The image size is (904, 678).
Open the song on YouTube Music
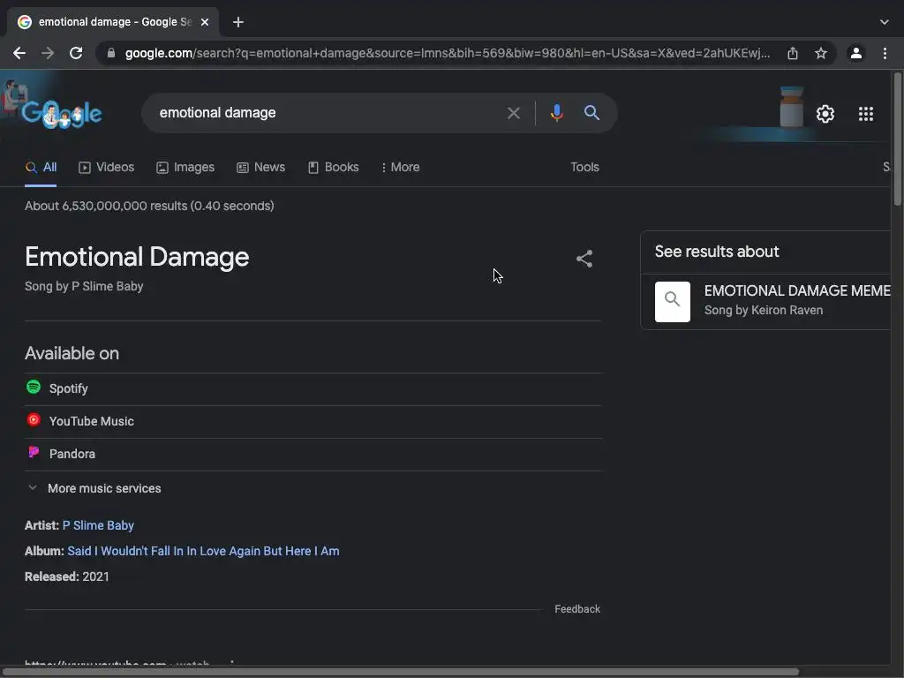313,421
